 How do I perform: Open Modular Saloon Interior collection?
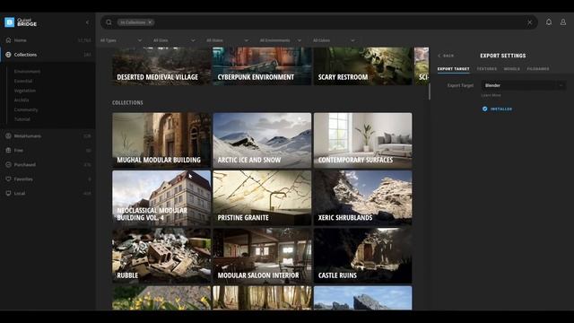(x=262, y=256)
